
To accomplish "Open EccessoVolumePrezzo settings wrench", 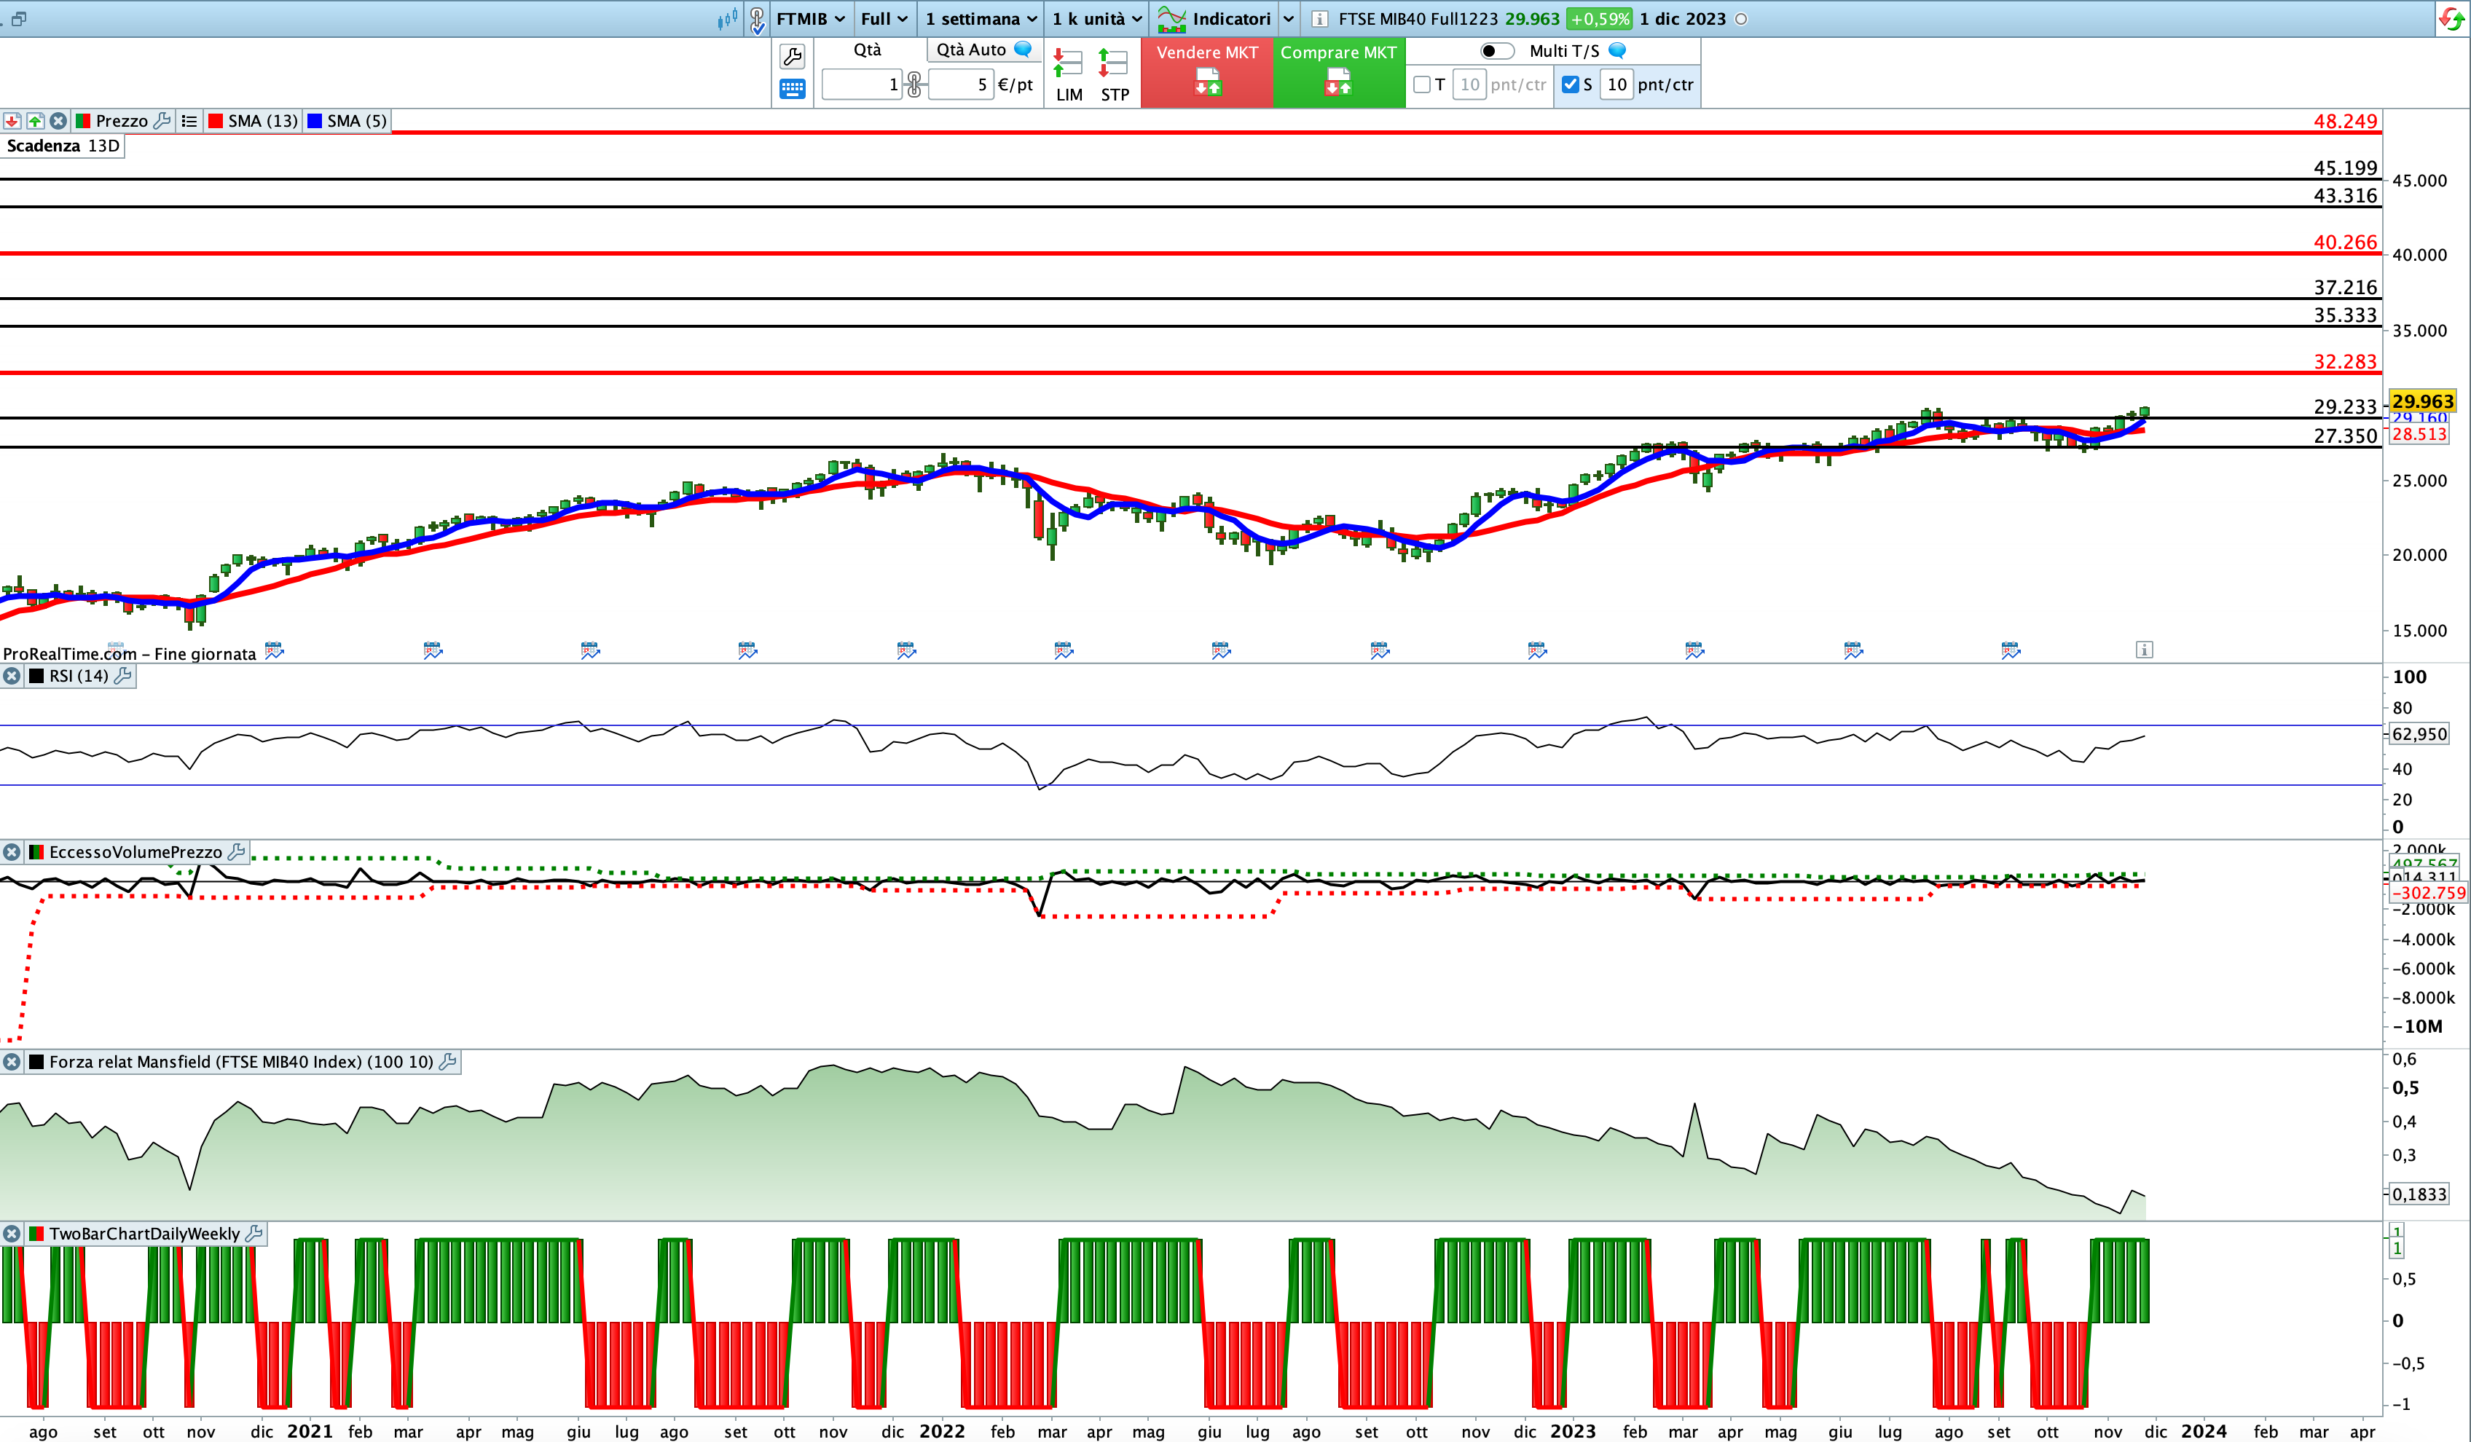I will tap(236, 852).
